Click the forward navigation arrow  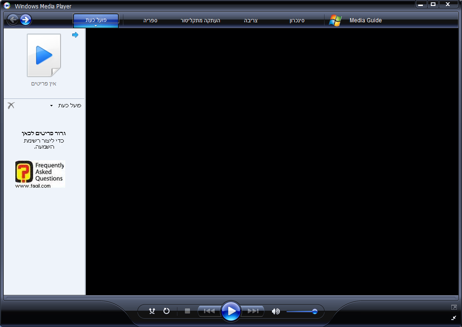tap(26, 20)
